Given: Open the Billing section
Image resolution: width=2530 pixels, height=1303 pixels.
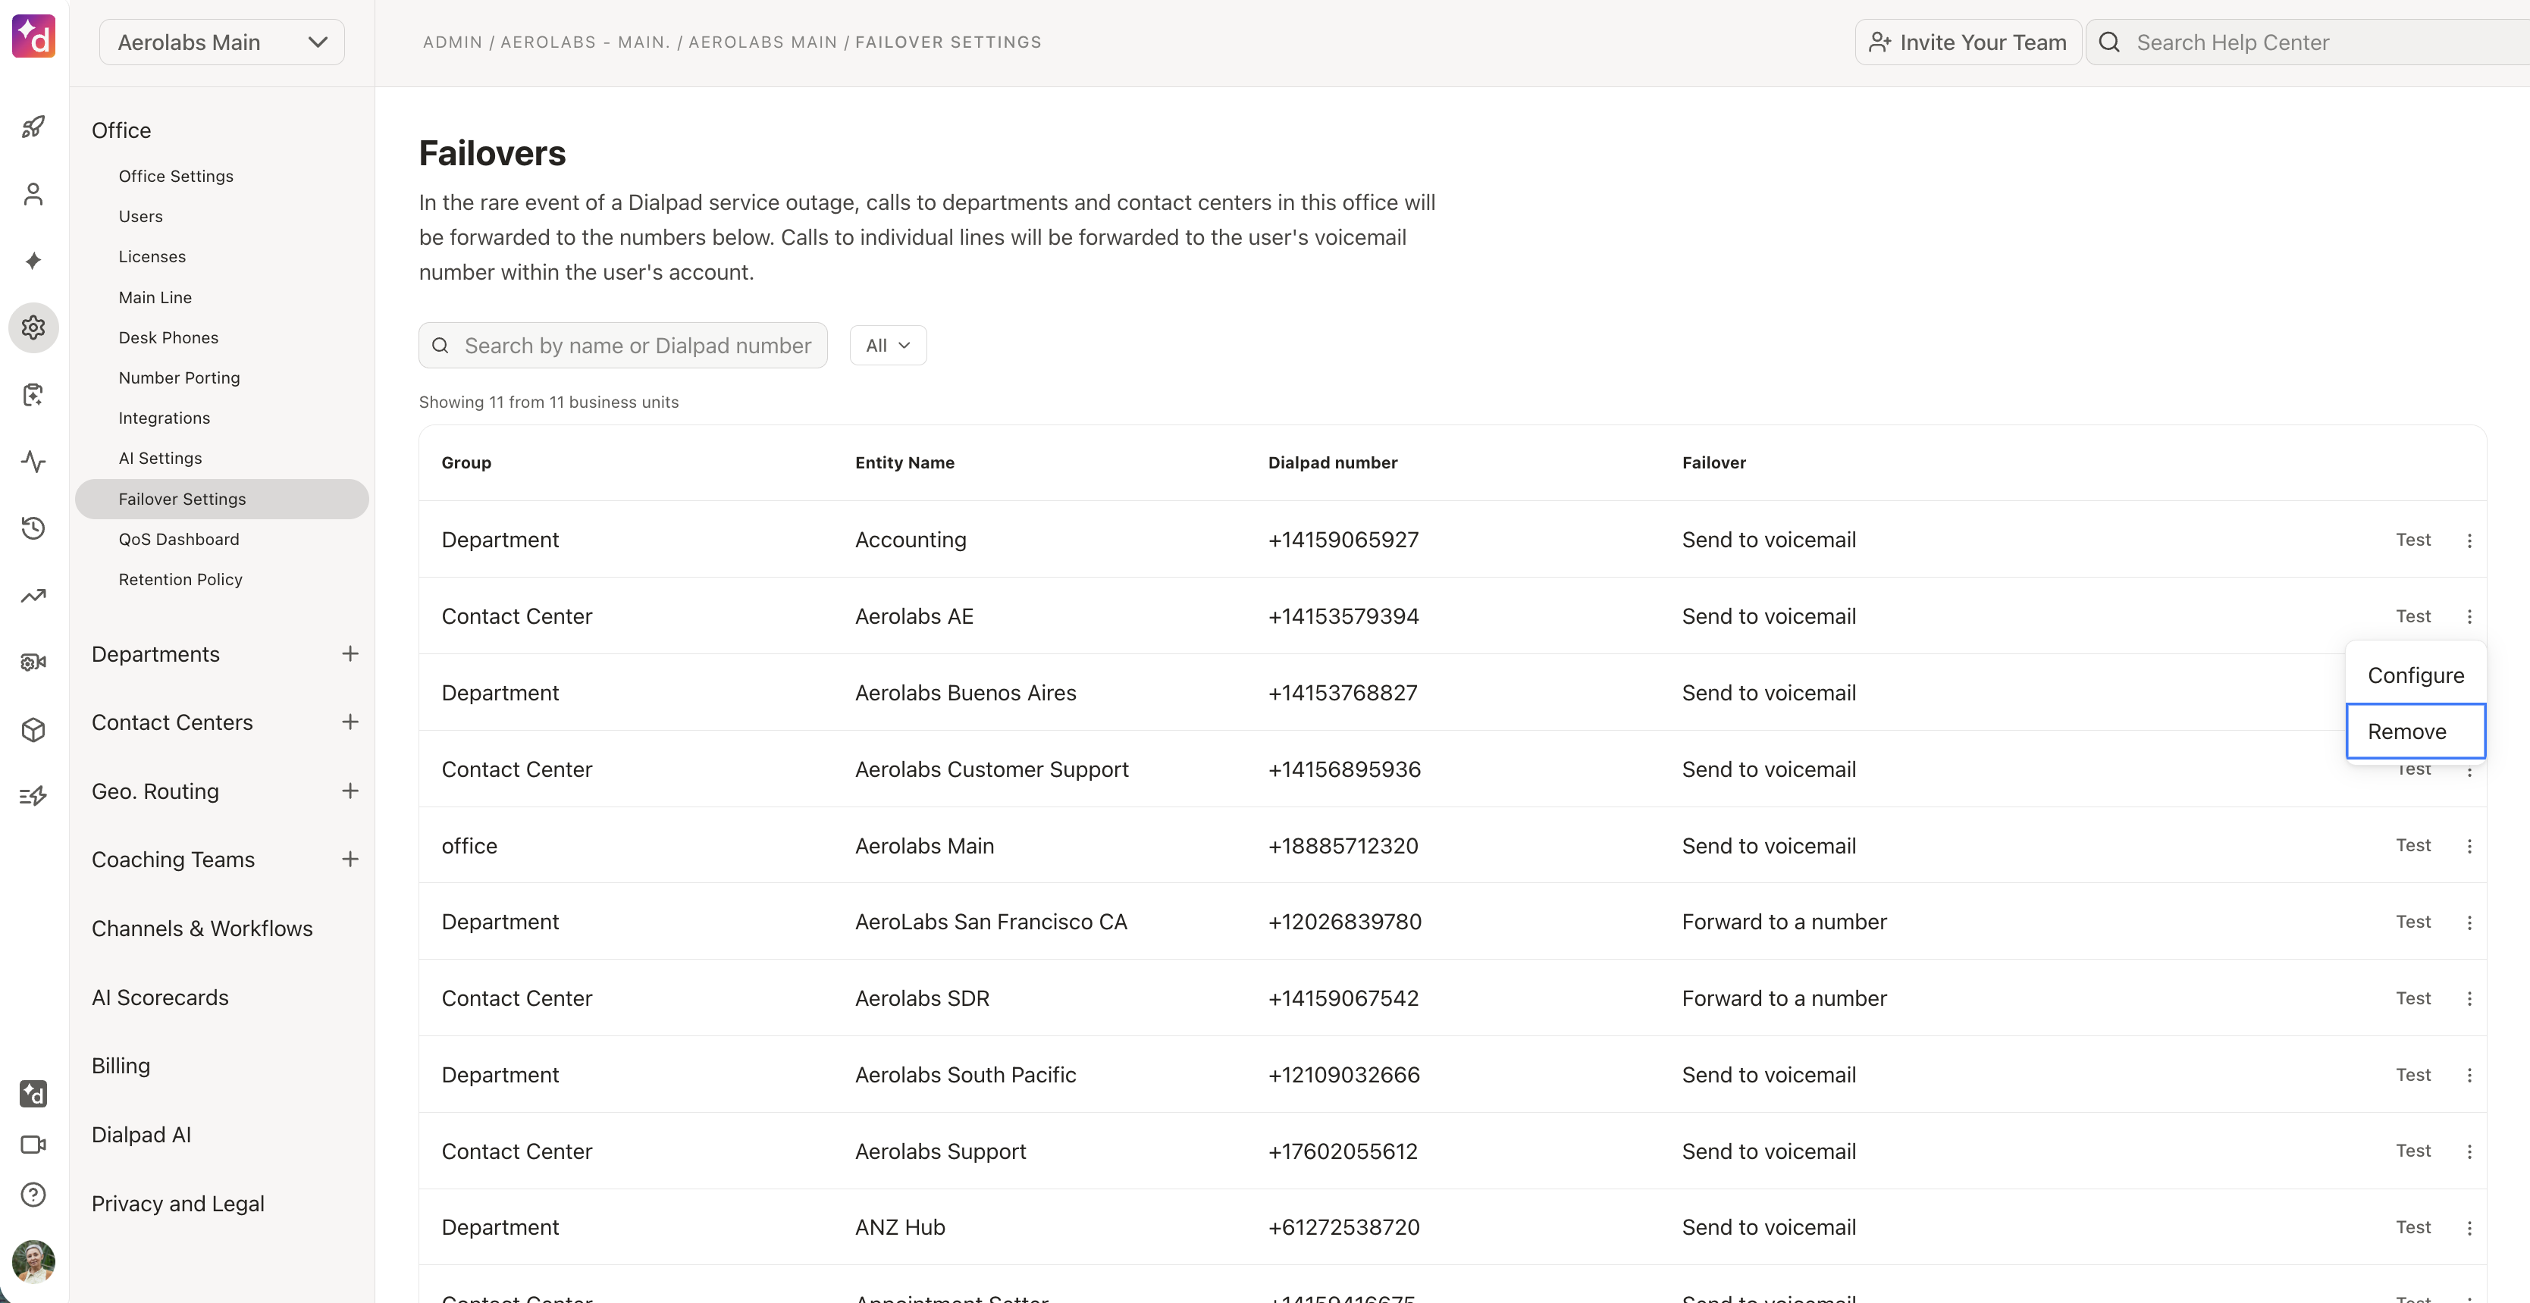Looking at the screenshot, I should pos(121,1067).
